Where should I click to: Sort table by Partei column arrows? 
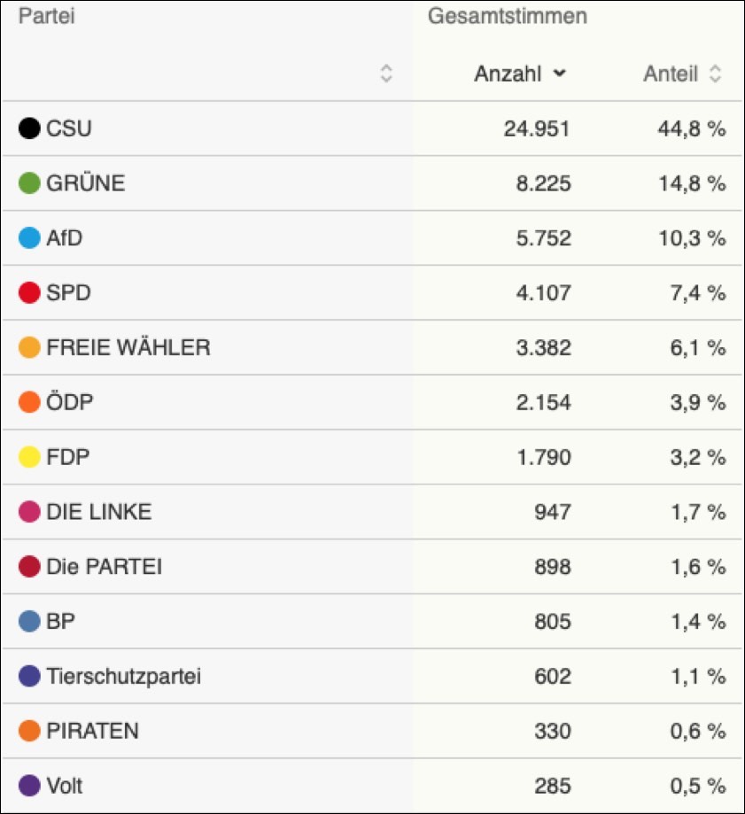[386, 74]
